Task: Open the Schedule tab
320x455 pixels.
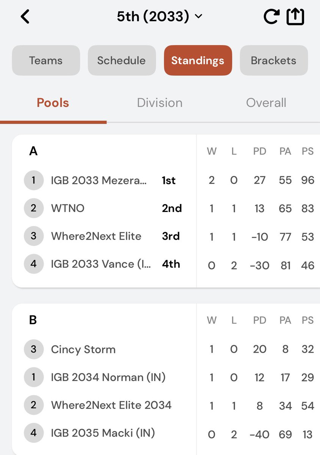Action: click(122, 60)
